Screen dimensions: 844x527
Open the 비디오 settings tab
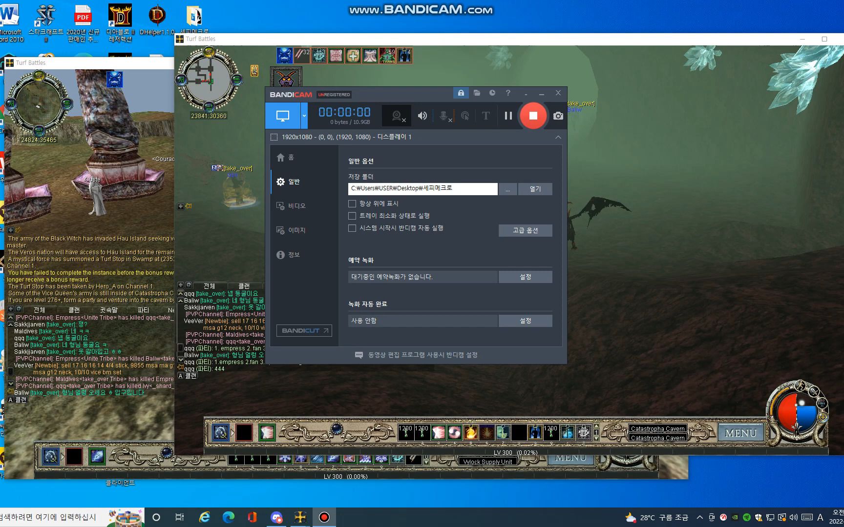[304, 206]
